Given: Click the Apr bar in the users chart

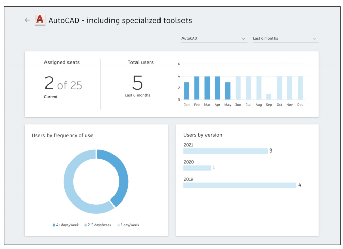Looking at the screenshot, I should click(217, 88).
